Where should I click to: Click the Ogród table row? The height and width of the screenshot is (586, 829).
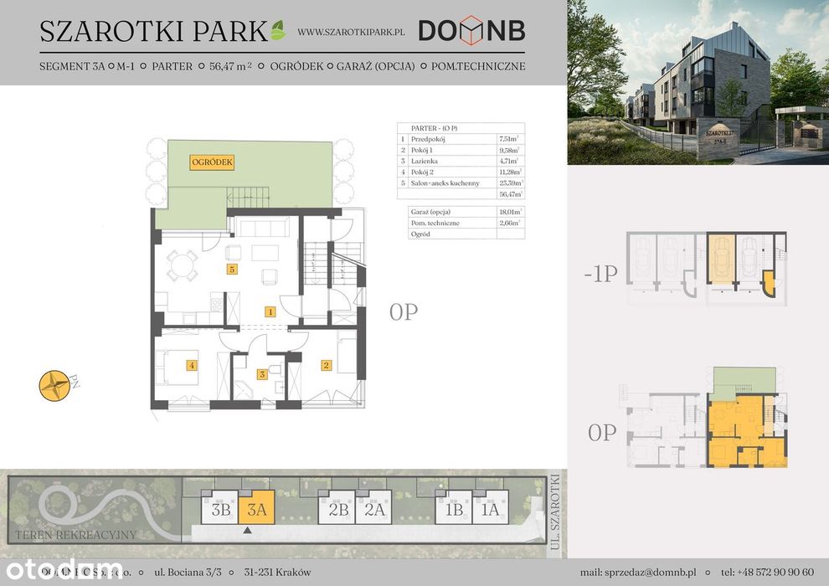(466, 234)
